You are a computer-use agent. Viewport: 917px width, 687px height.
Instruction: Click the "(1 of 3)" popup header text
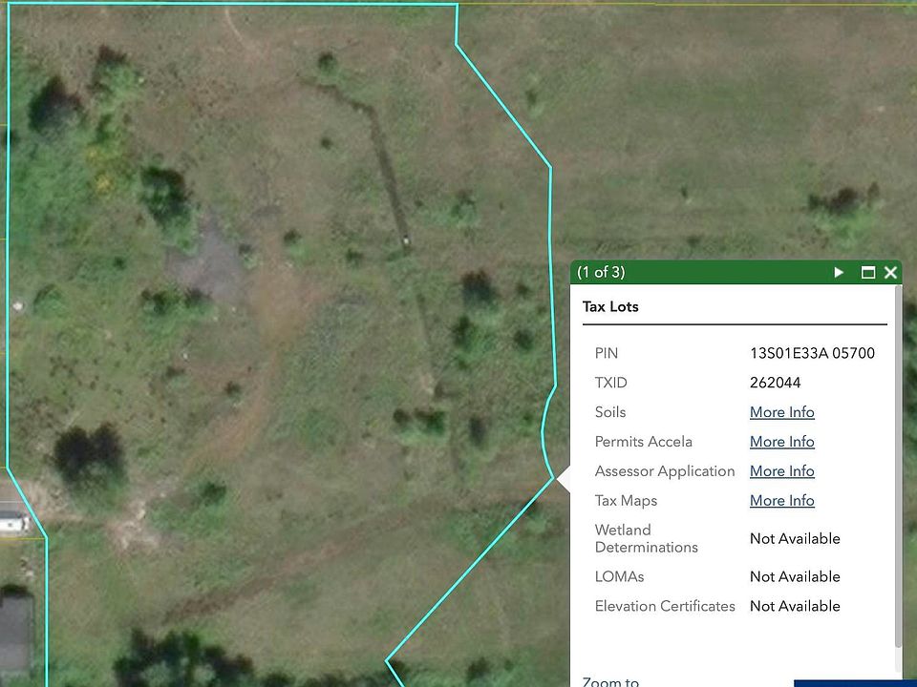click(x=601, y=272)
